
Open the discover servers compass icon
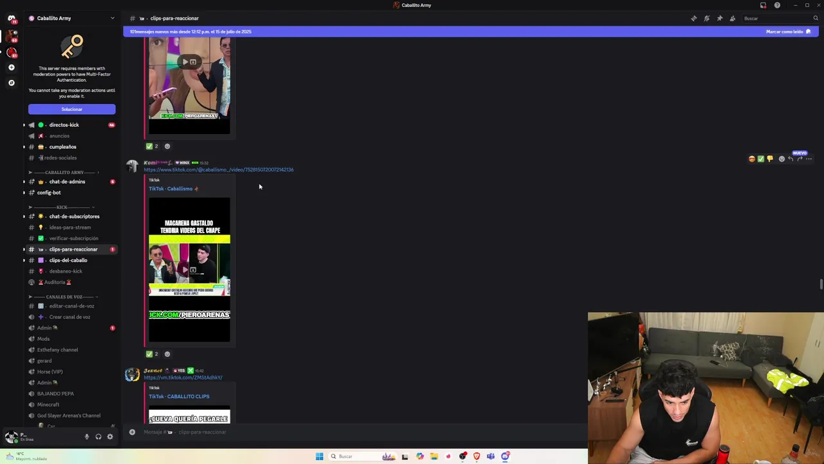[x=11, y=82]
